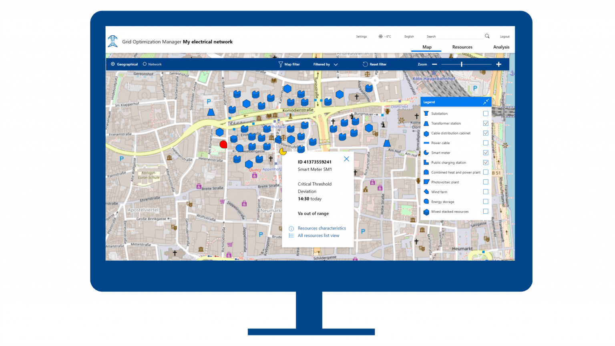Enable Mixed stacked resources visibility
This screenshot has height=346, width=615.
pyautogui.click(x=485, y=211)
